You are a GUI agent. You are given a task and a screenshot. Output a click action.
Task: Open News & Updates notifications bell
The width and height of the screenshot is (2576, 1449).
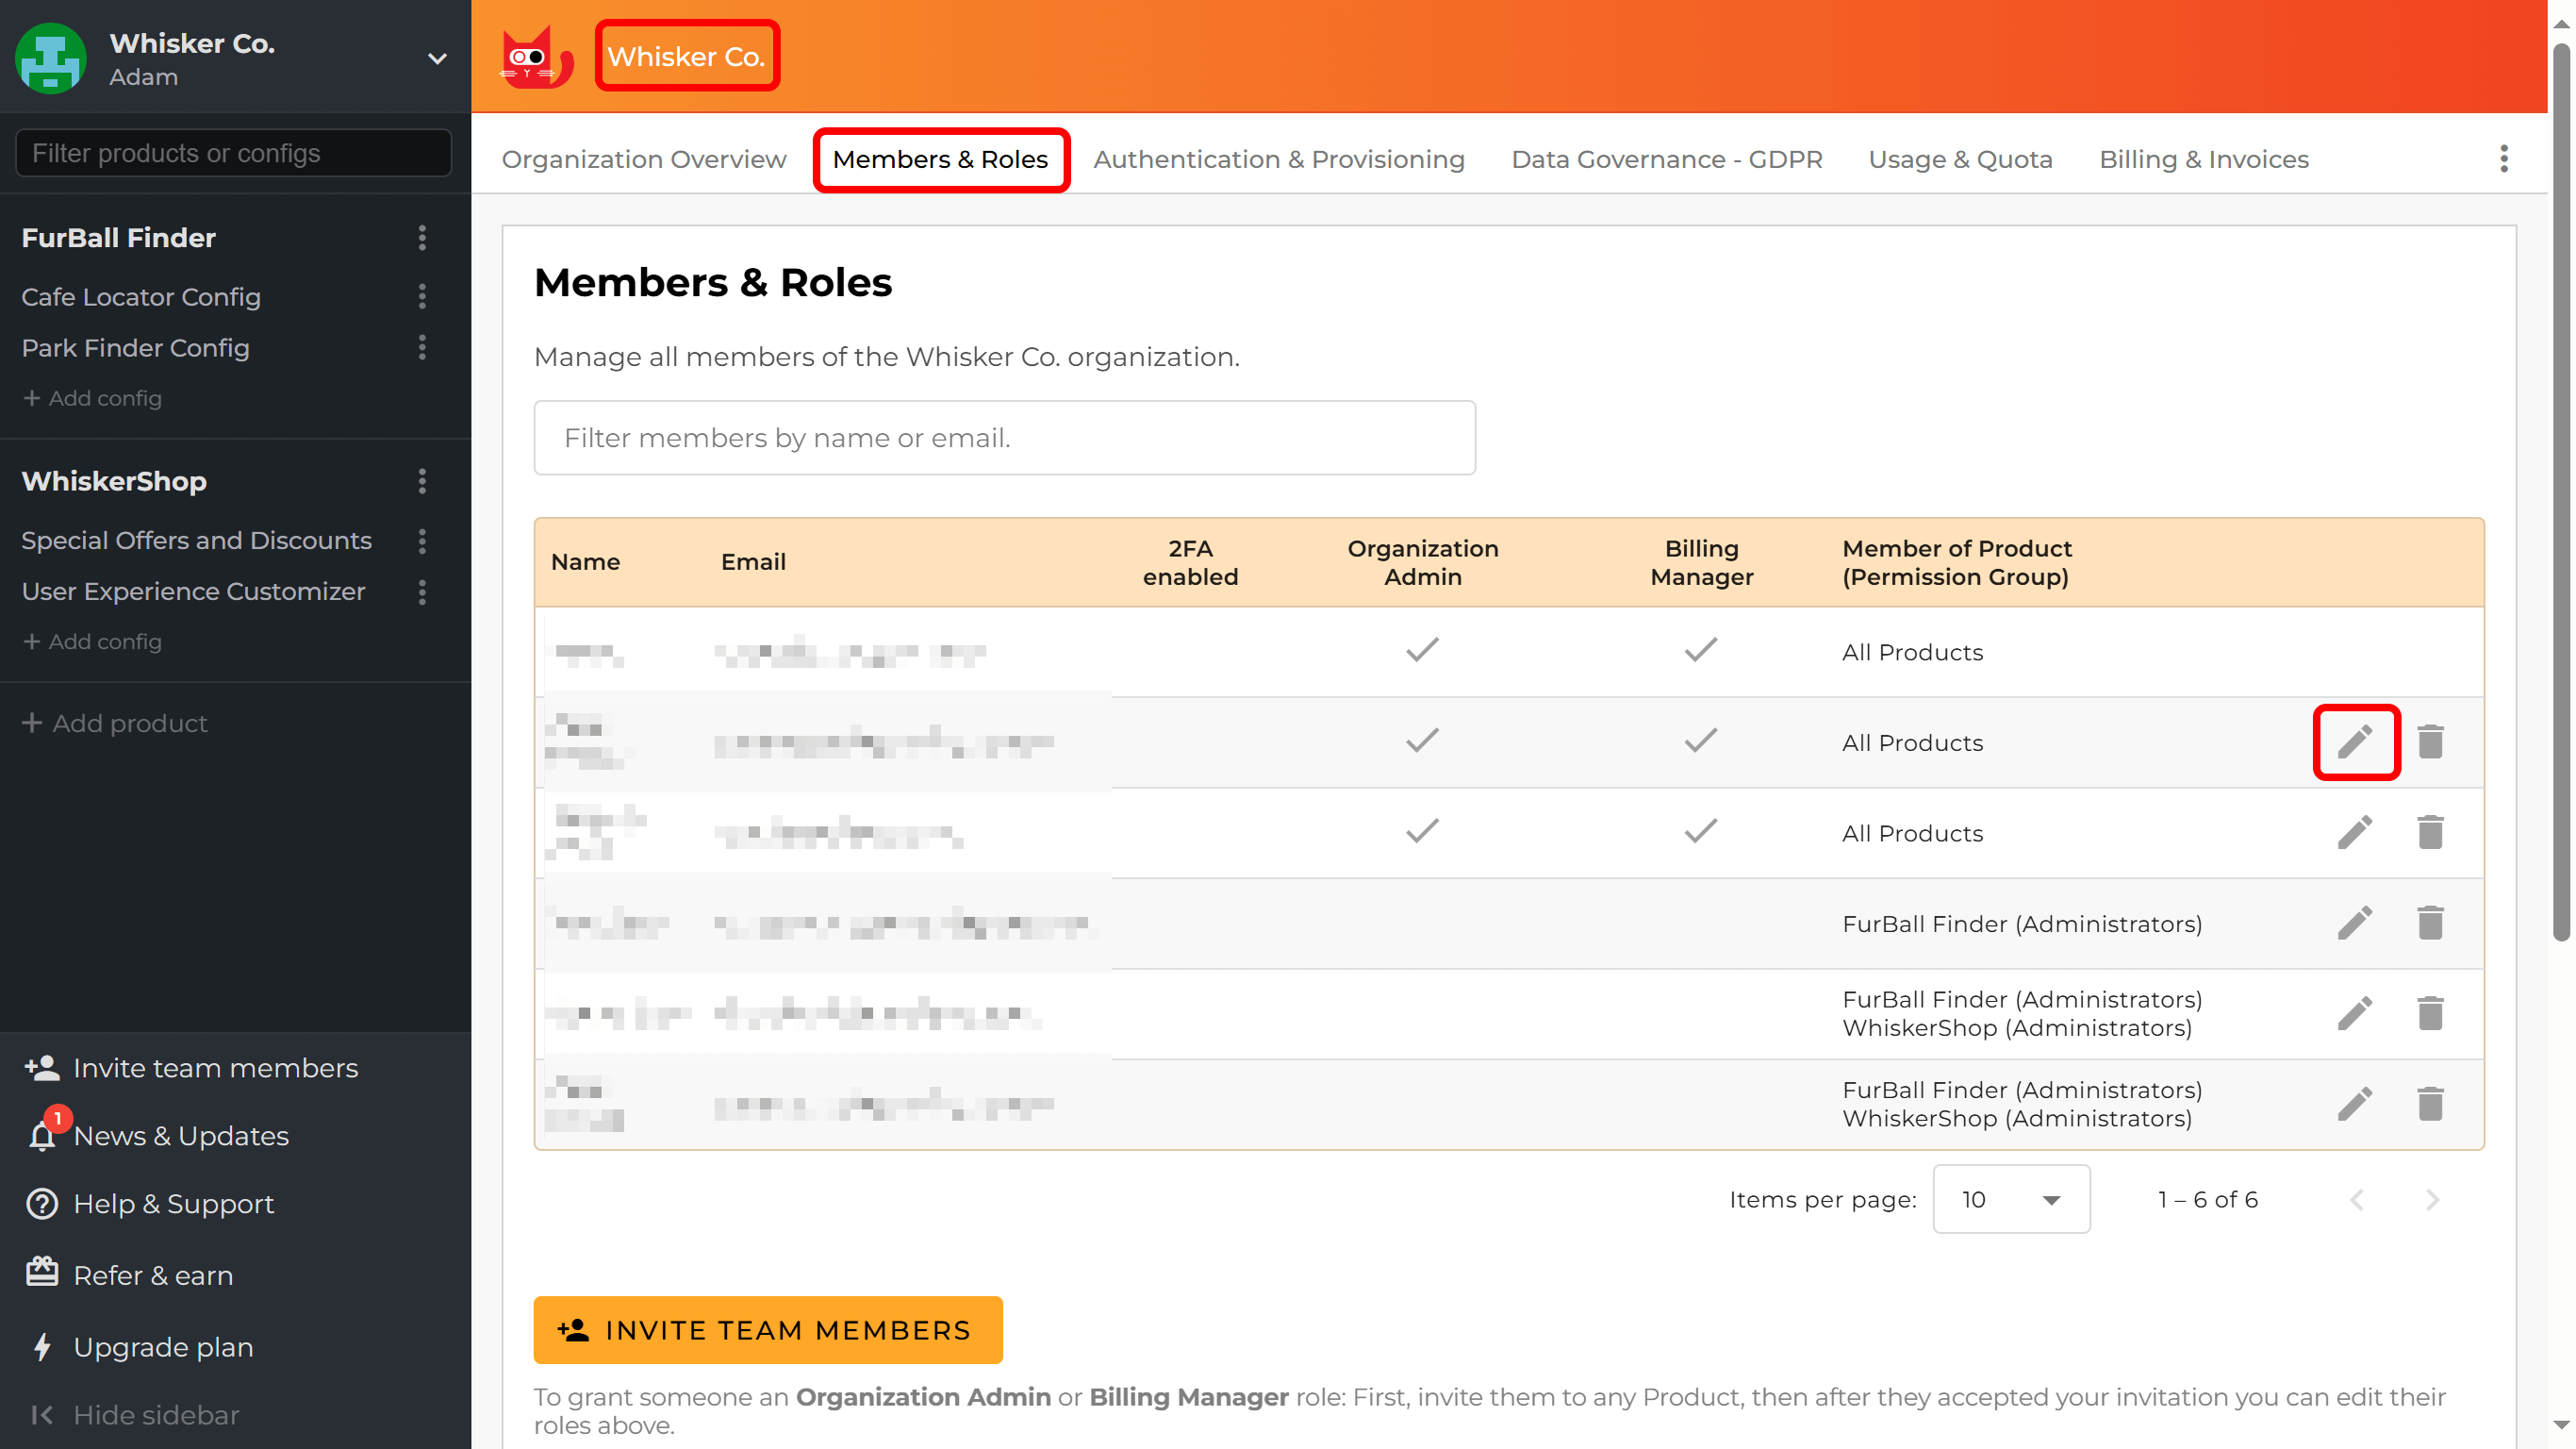coord(41,1136)
